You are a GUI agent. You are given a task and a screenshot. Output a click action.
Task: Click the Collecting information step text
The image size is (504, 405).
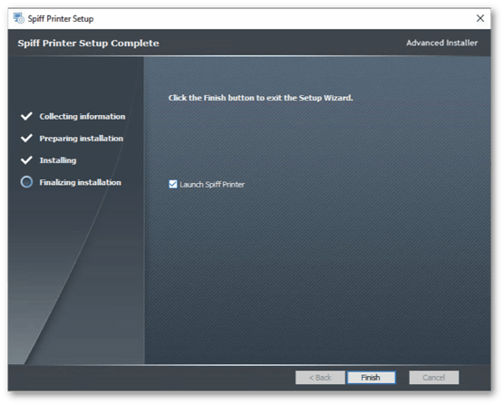point(82,116)
